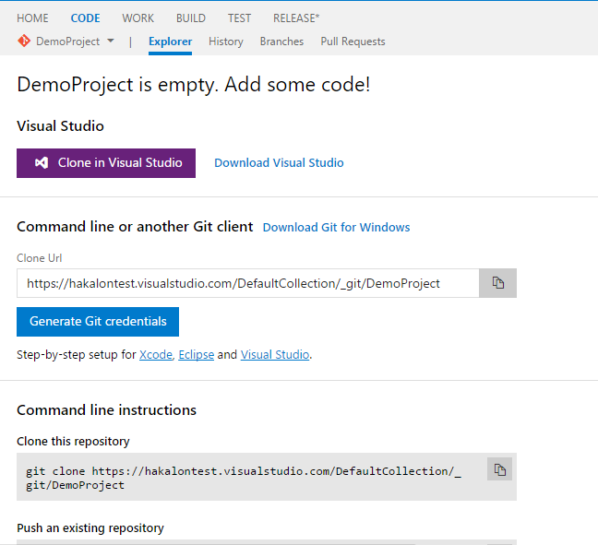598x545 pixels.
Task: Open the BUILD hub
Action: [x=191, y=18]
